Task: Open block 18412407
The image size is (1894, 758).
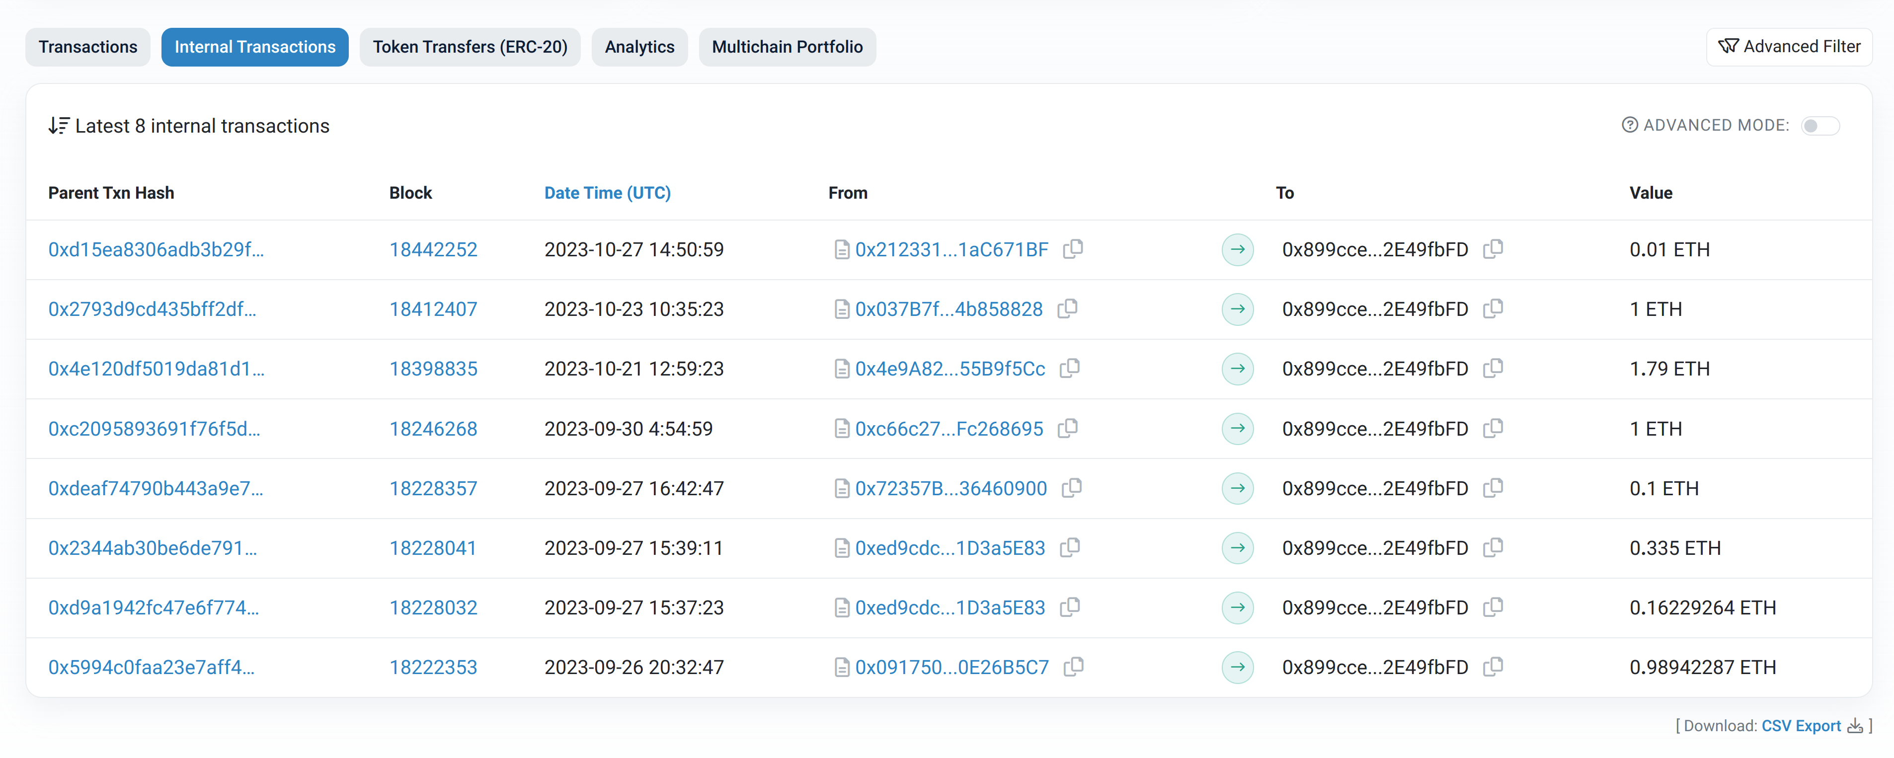Action: point(433,309)
